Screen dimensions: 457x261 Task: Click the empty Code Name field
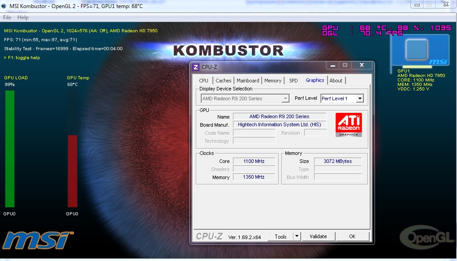pos(254,133)
